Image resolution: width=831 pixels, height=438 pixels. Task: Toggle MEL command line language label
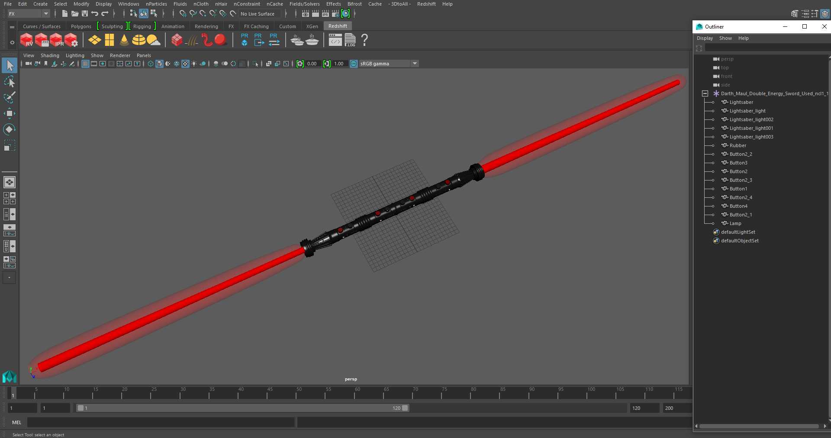click(16, 422)
